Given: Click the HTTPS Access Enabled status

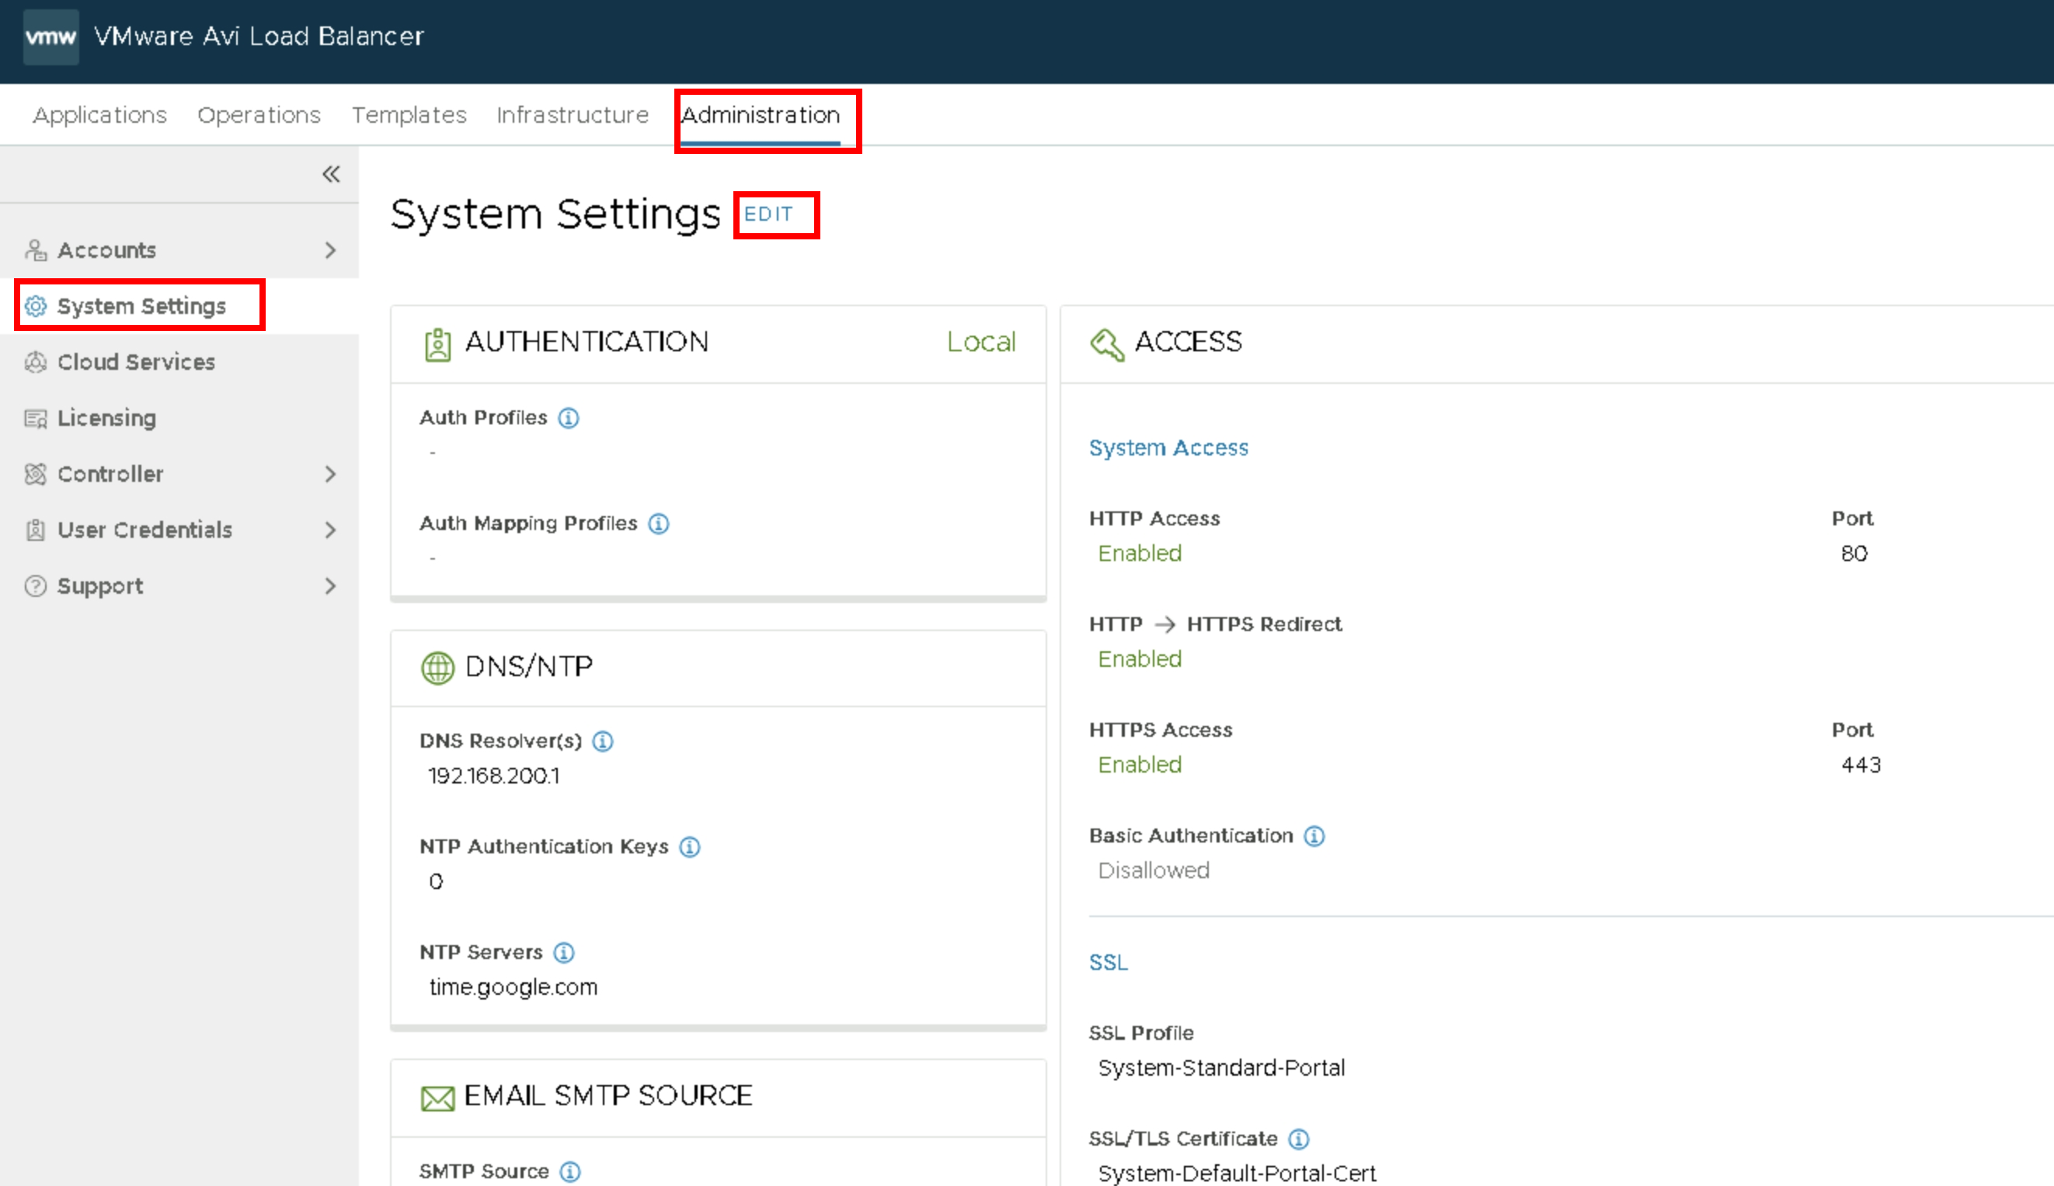Looking at the screenshot, I should tap(1140, 765).
